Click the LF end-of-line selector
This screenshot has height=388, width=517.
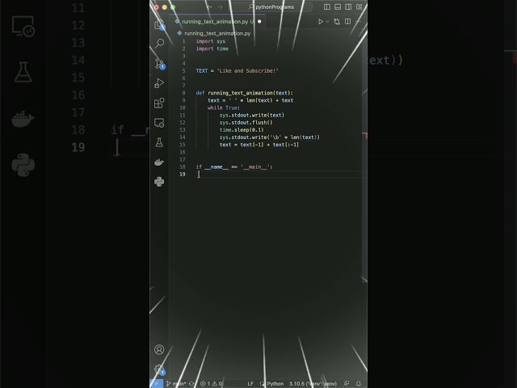(250, 383)
